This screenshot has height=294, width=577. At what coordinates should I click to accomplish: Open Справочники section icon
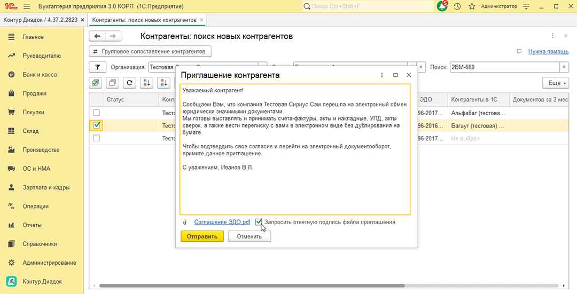point(11,244)
